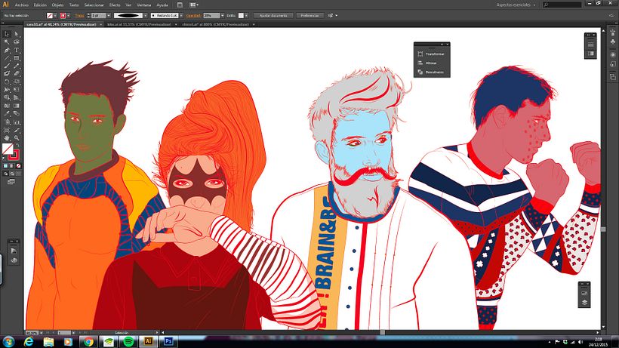This screenshot has height=348, width=619.
Task: Click the search field in title bar
Action: pos(562,5)
